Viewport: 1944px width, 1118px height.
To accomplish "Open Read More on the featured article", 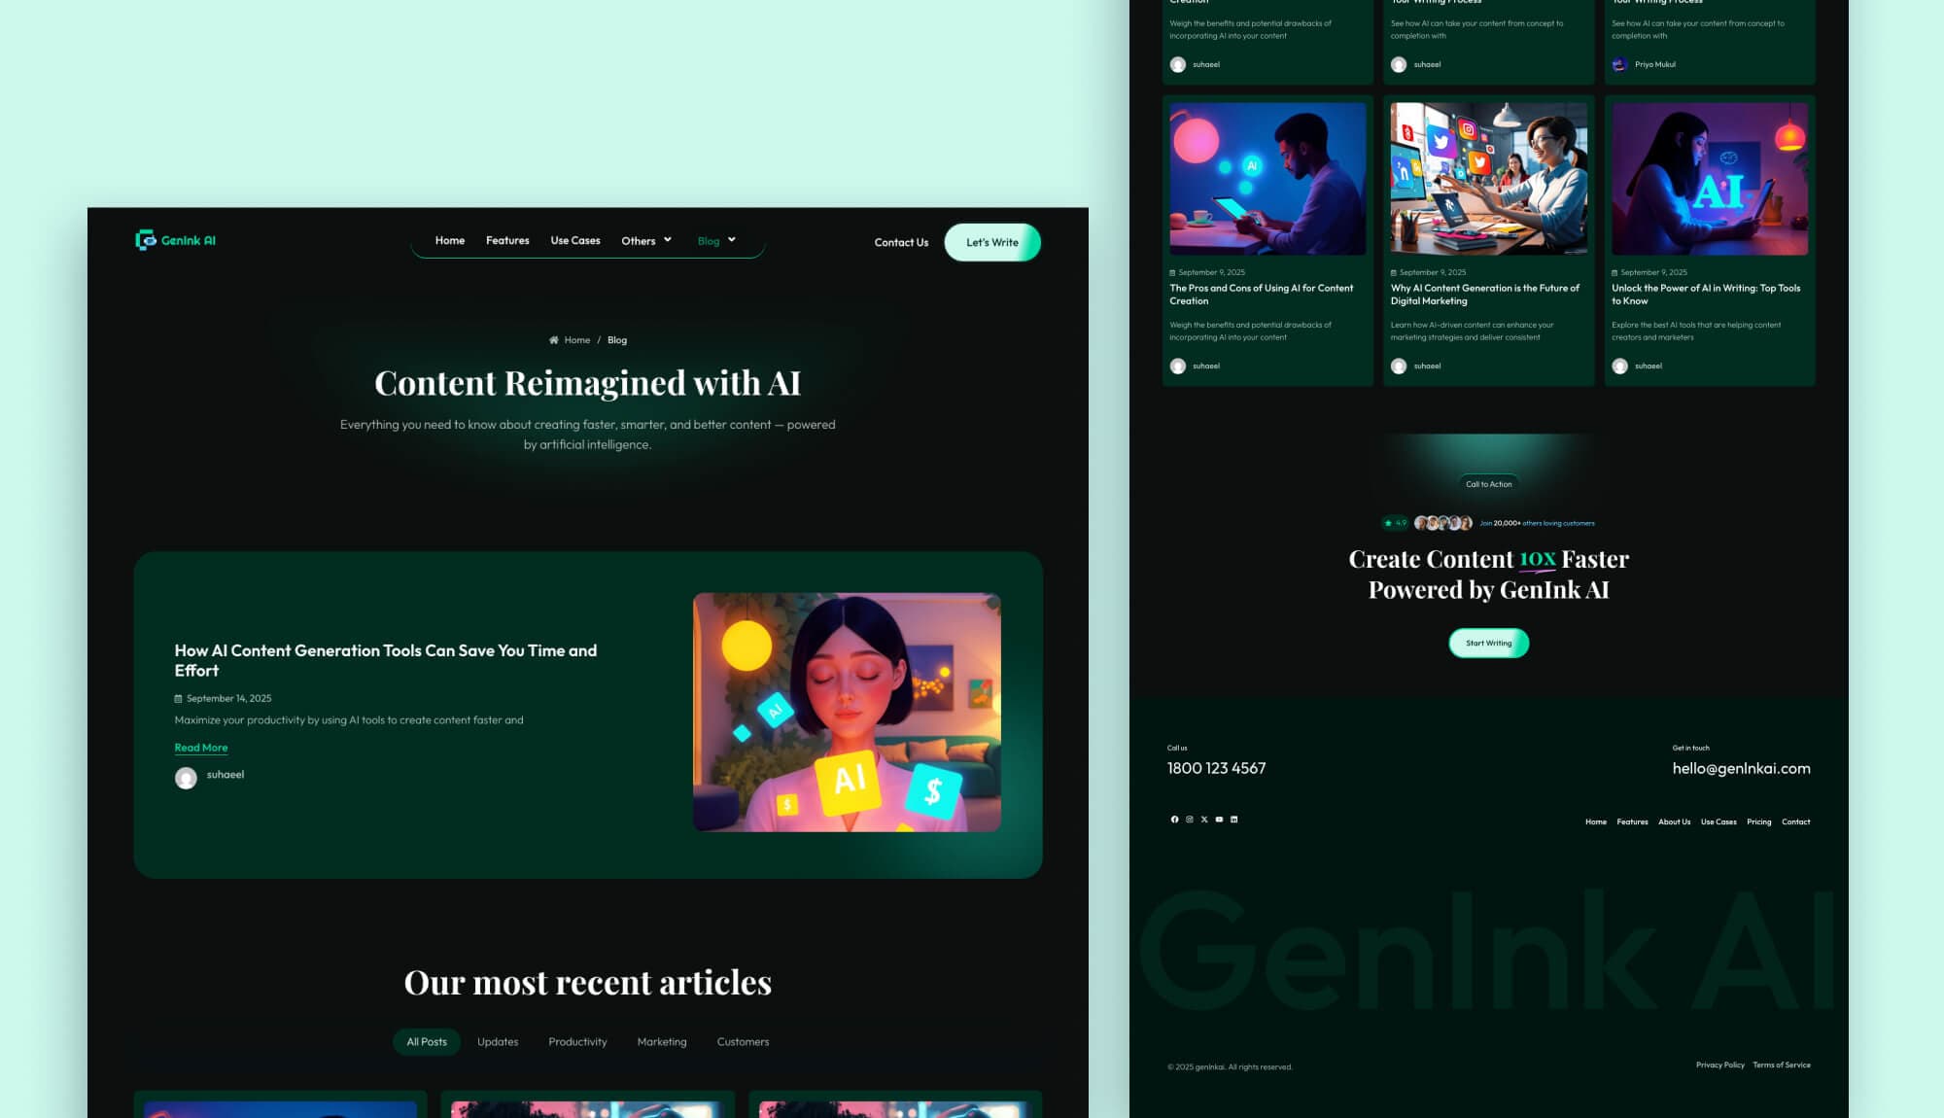I will [x=200, y=747].
